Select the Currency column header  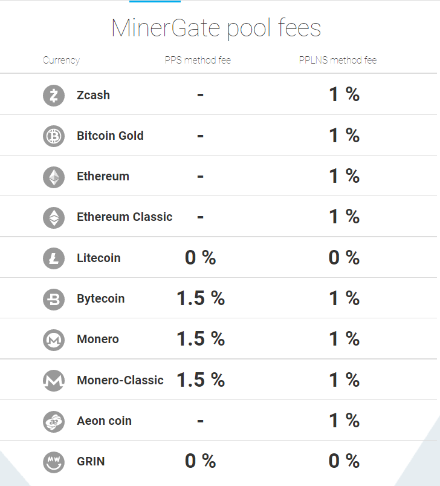click(x=61, y=60)
